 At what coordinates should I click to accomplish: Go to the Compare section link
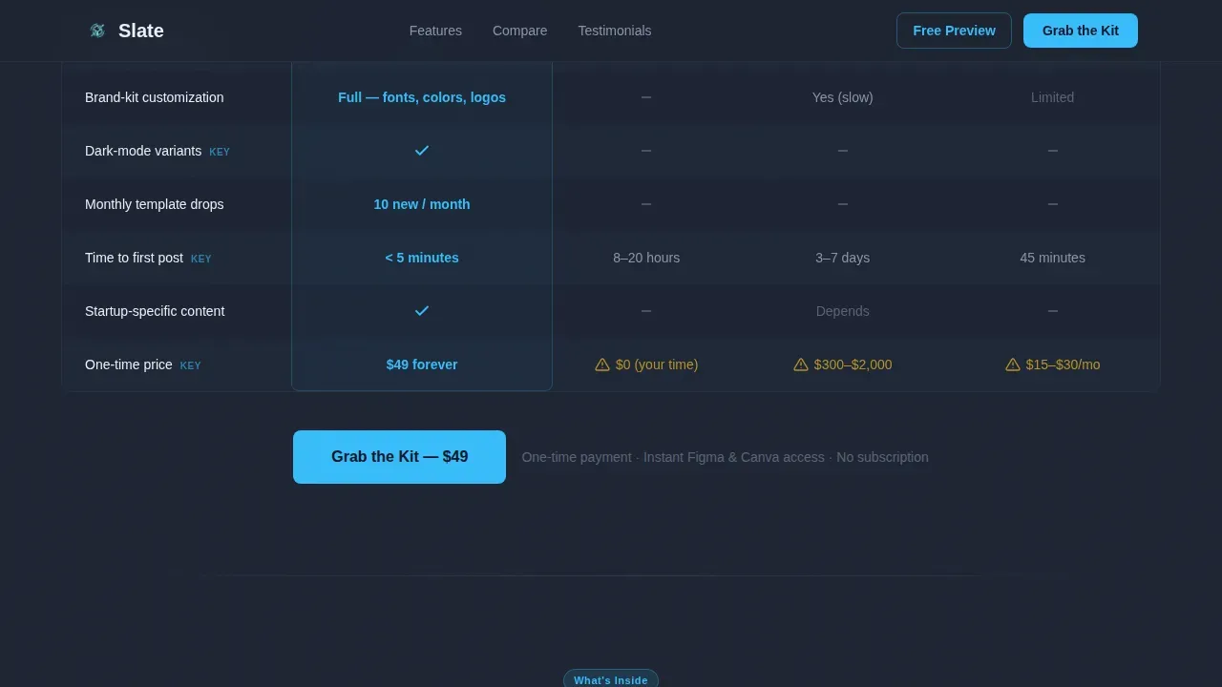[x=519, y=31]
